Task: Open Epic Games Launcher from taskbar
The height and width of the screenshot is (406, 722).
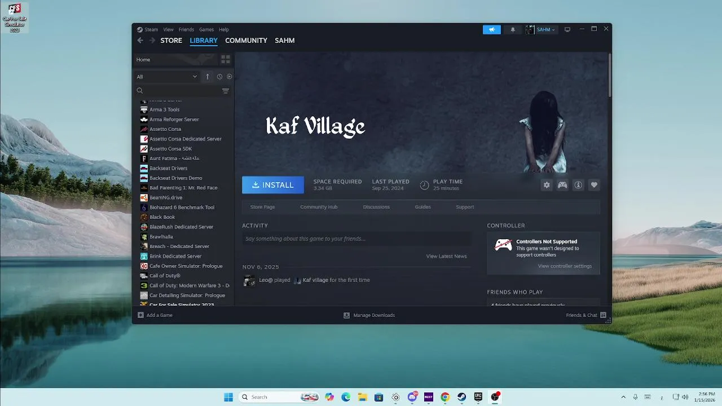Action: pos(478,397)
